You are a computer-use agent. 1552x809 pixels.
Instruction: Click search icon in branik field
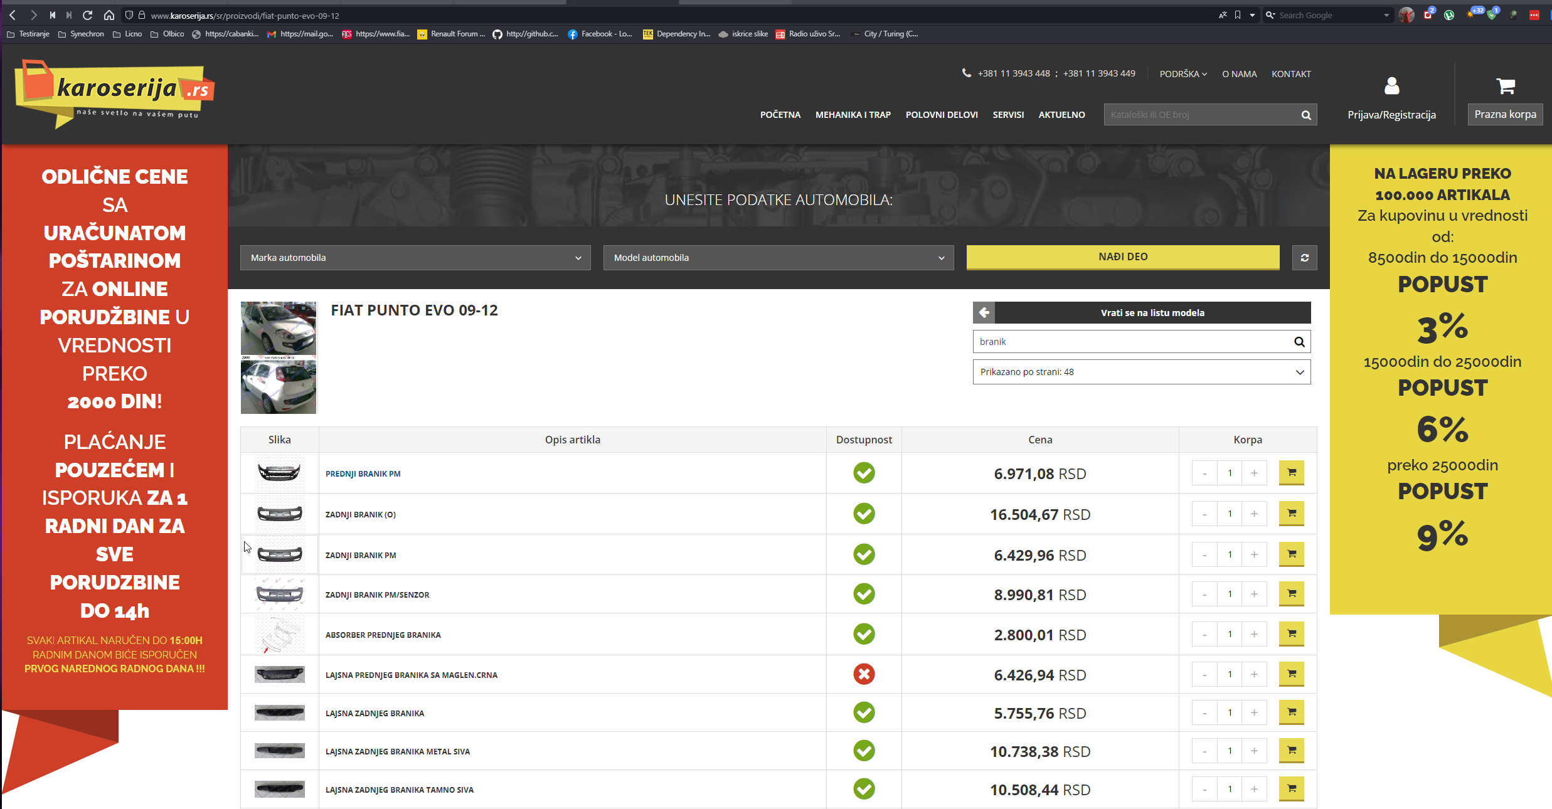[1299, 342]
